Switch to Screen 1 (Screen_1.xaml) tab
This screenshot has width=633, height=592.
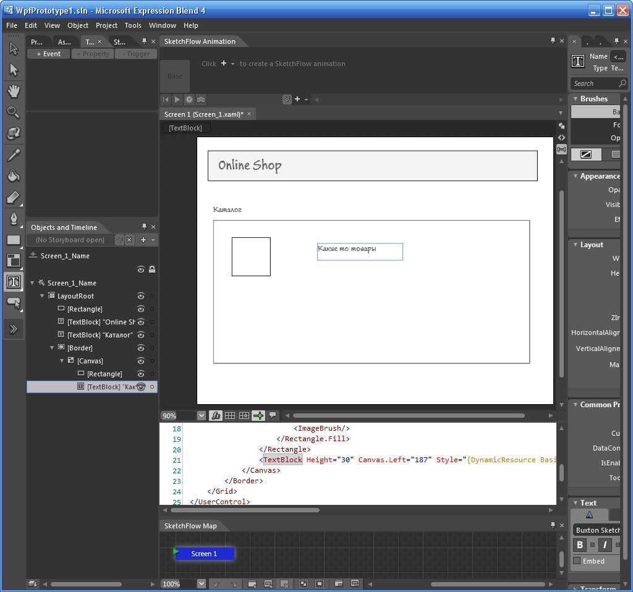point(203,114)
